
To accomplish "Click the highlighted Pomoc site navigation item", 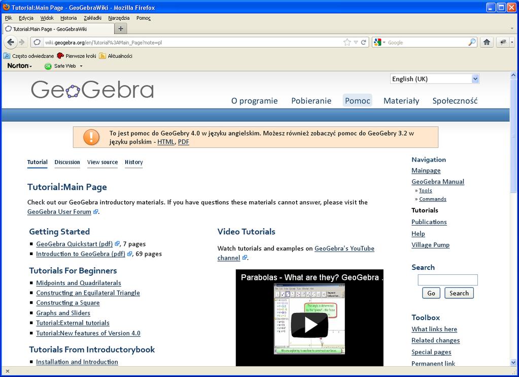I will tap(358, 101).
